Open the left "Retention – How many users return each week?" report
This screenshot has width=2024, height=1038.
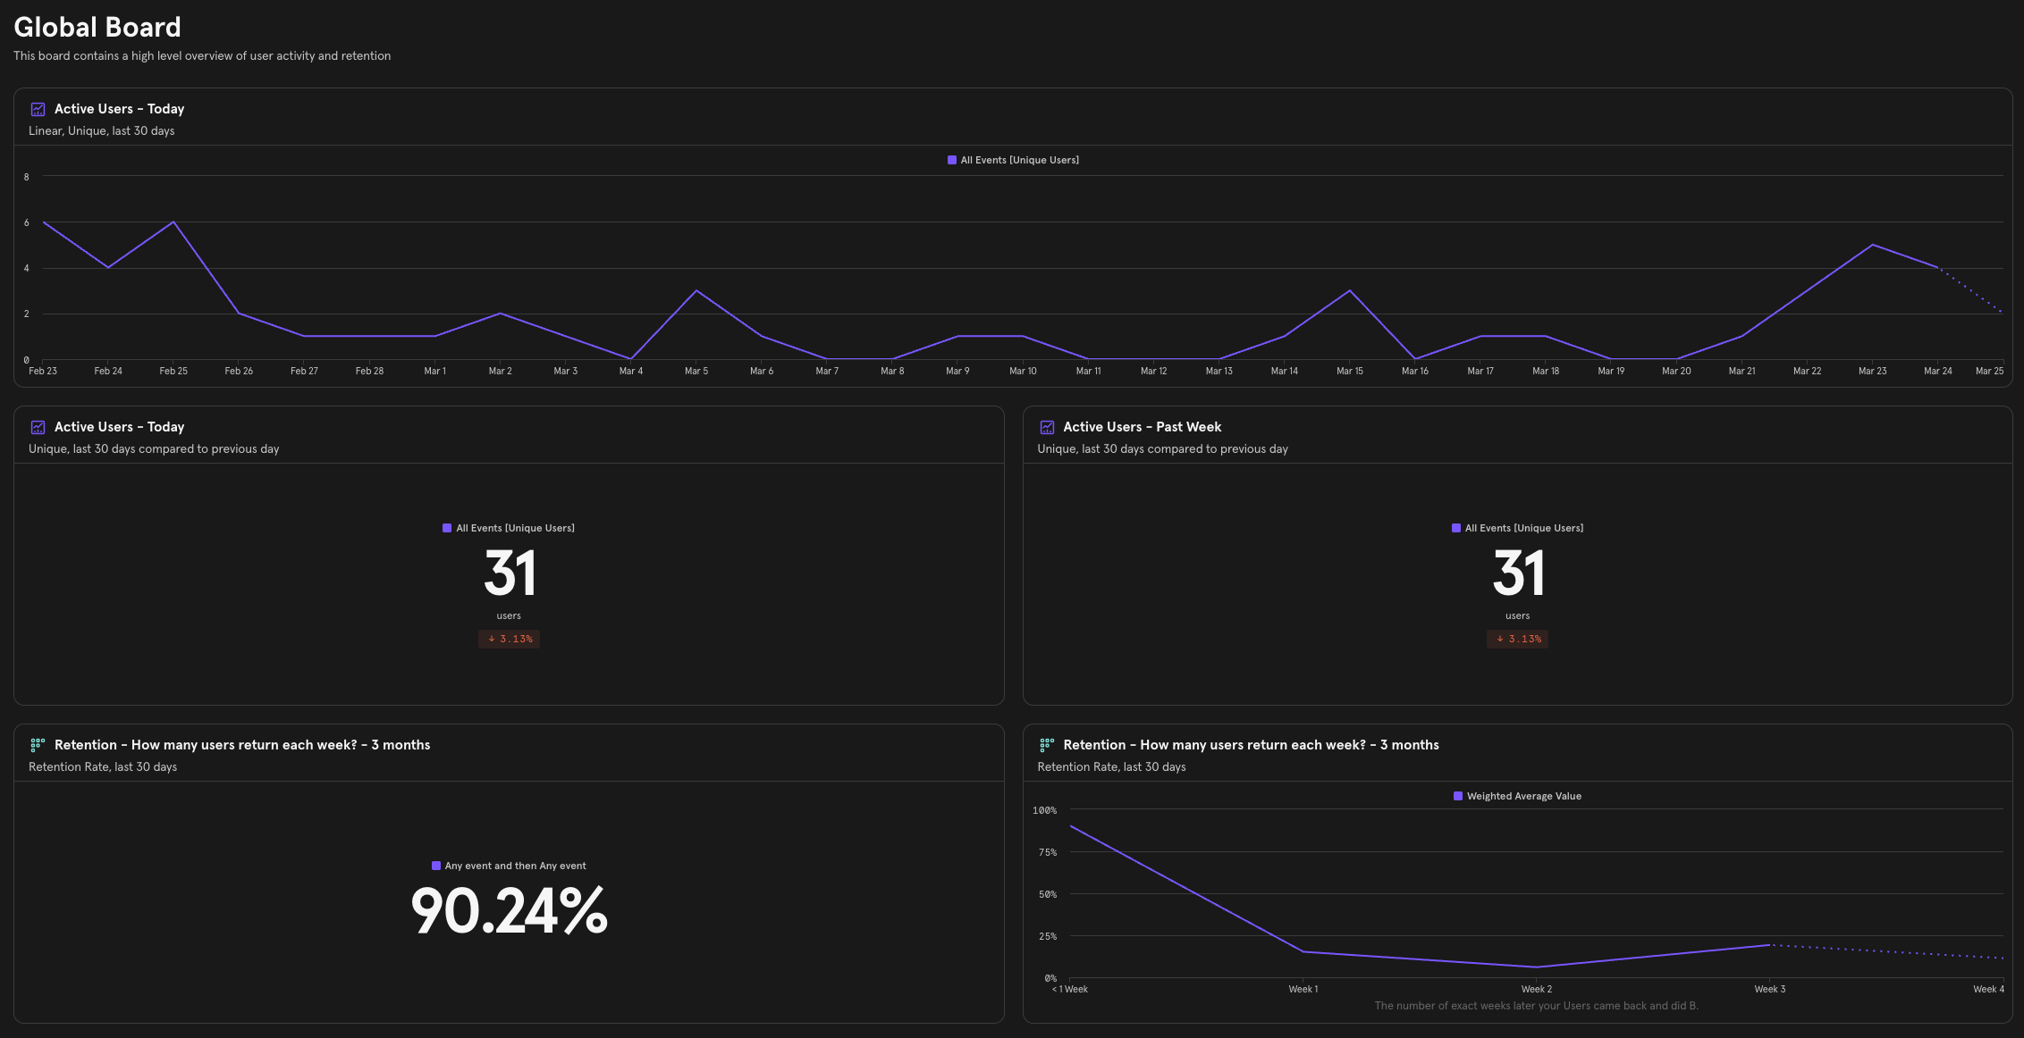click(x=242, y=744)
